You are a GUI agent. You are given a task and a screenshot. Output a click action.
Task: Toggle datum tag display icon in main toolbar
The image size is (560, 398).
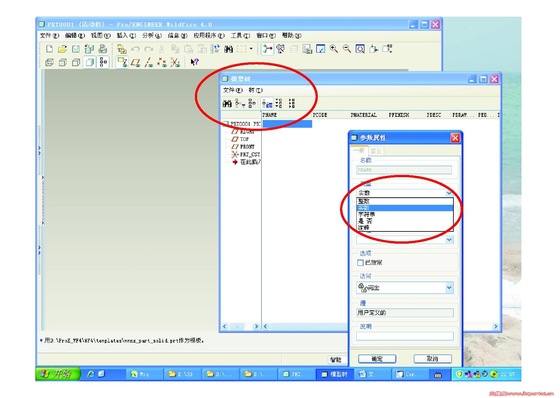point(122,62)
